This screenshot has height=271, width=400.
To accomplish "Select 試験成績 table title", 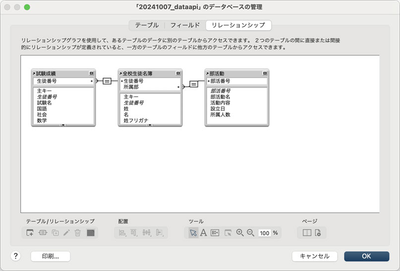I will (x=46, y=74).
